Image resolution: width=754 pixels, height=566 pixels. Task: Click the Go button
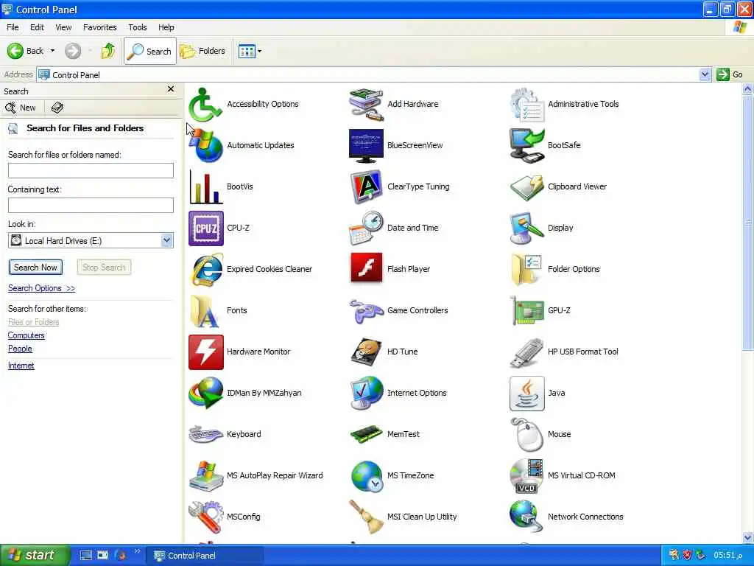pyautogui.click(x=730, y=74)
